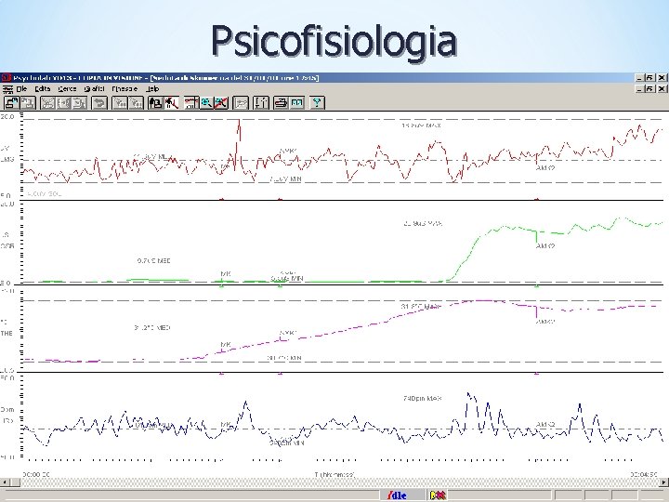Click the MIN value label on the red chart
669x502 pixels.
click(286, 179)
